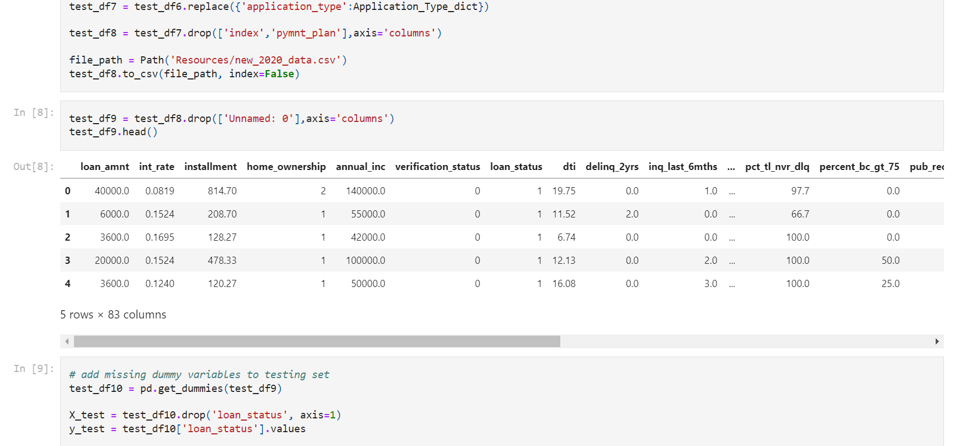Screen dimensions: 955x446
Task: Click the 478.33 installment value
Action: coord(222,261)
